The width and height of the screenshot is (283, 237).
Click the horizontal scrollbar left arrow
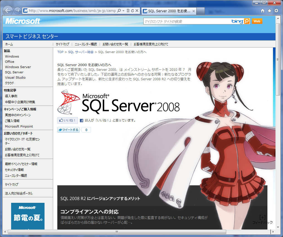point(5,232)
